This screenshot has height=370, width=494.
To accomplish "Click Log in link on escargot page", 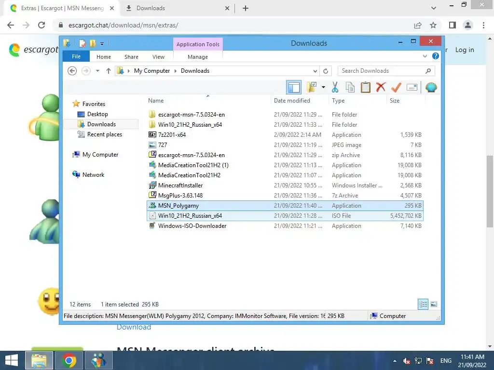I will click(x=465, y=50).
